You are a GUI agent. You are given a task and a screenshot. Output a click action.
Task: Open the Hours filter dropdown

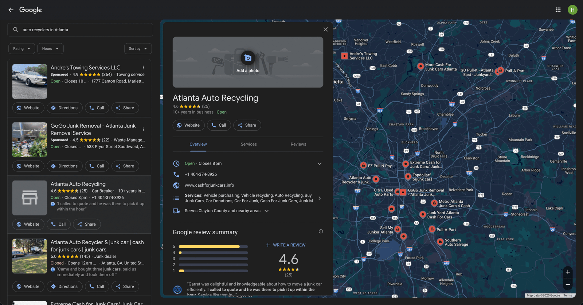pos(50,48)
